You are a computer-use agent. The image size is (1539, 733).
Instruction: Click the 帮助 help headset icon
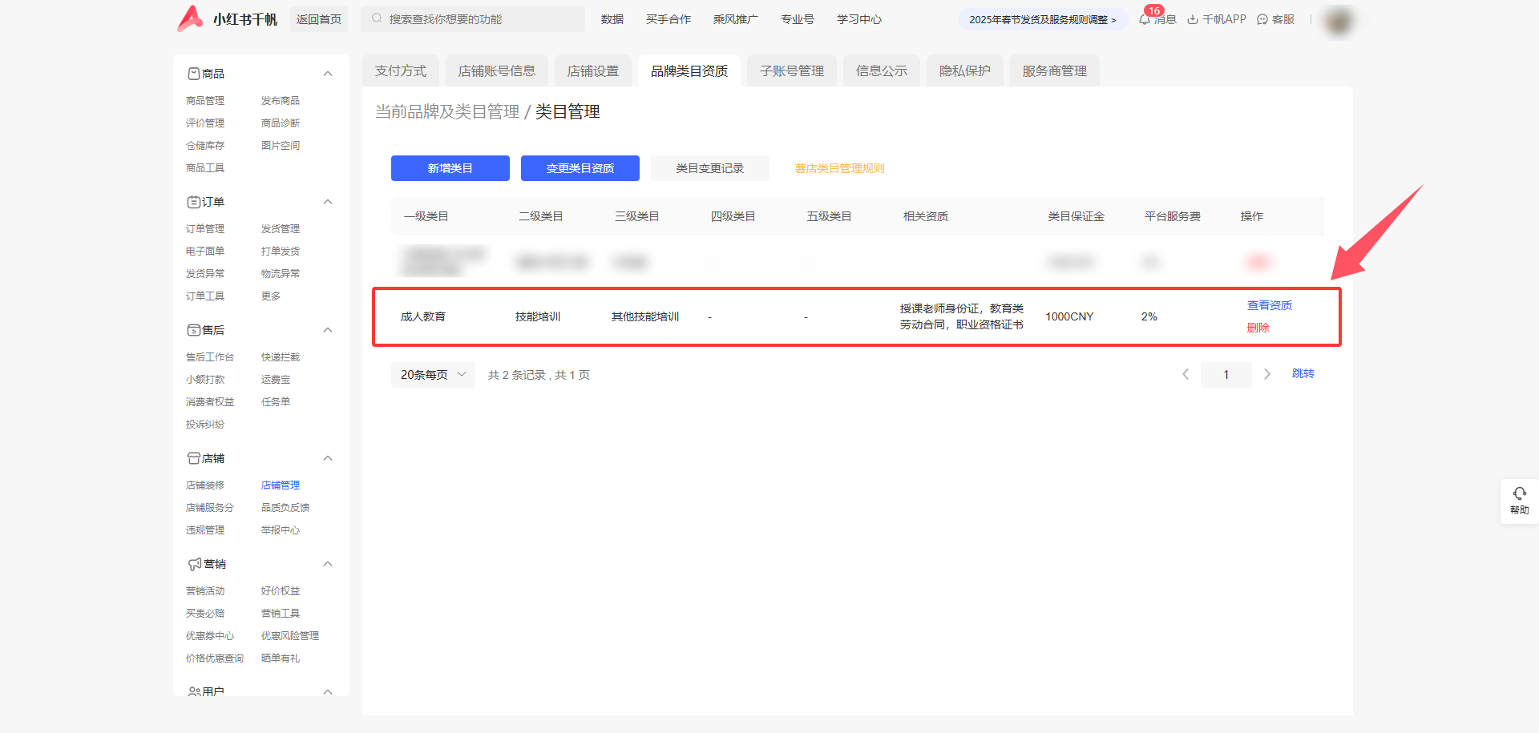1520,493
